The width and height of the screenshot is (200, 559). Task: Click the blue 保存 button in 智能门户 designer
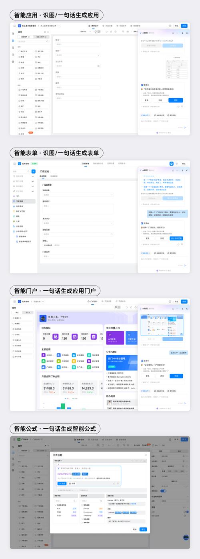184,301
